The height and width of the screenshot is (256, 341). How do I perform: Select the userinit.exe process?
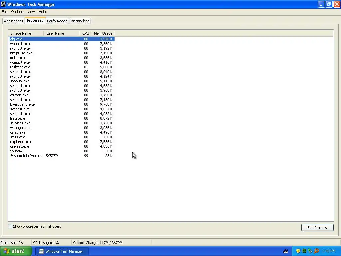[62, 147]
